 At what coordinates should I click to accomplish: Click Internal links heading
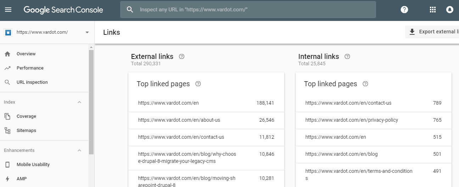pyautogui.click(x=319, y=56)
